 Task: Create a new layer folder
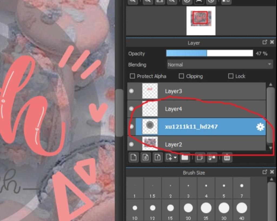tap(185, 157)
